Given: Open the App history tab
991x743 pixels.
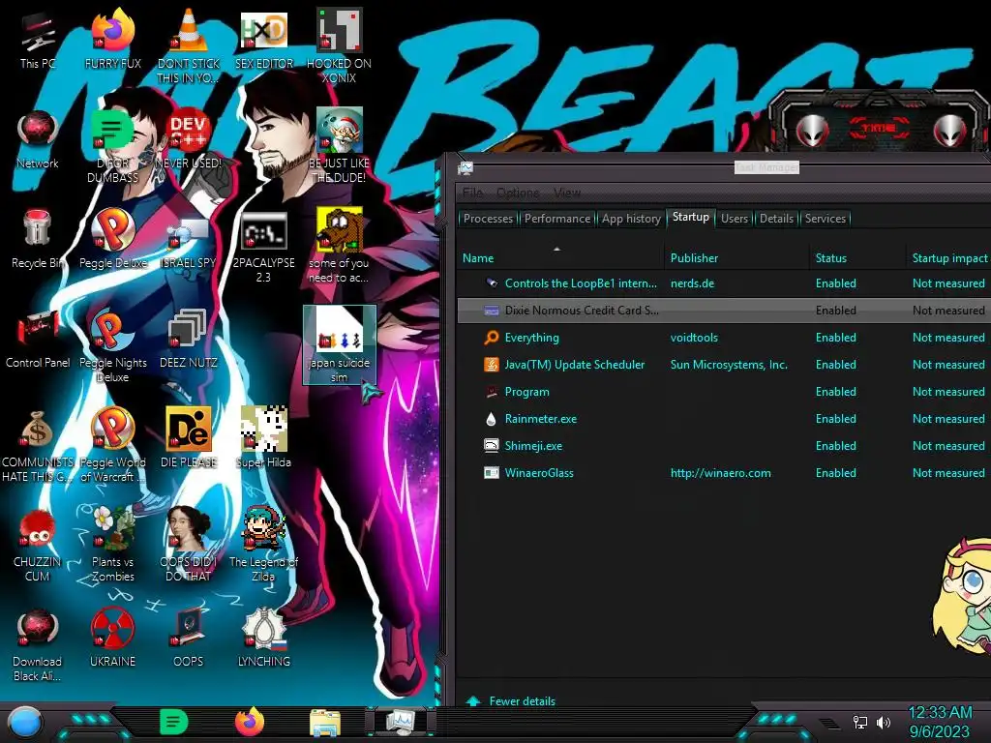Looking at the screenshot, I should point(631,219).
